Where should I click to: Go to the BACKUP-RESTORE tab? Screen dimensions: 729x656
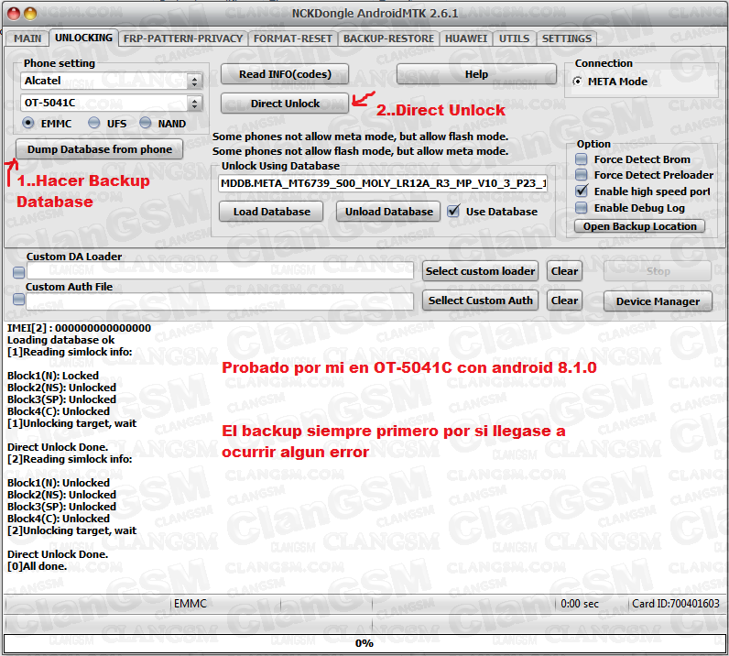coord(388,38)
